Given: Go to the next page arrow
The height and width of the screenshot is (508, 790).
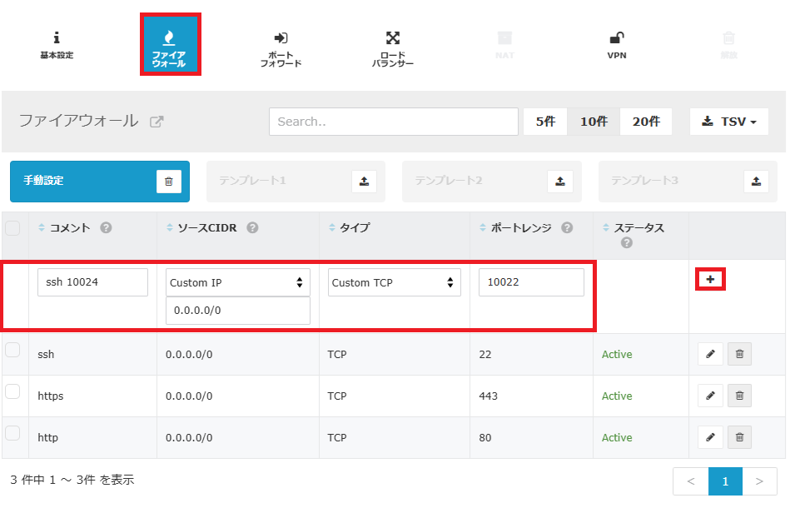Looking at the screenshot, I should tap(758, 481).
